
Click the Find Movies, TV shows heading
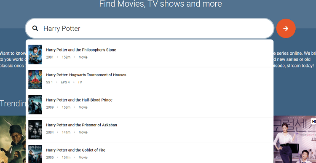click(x=161, y=4)
